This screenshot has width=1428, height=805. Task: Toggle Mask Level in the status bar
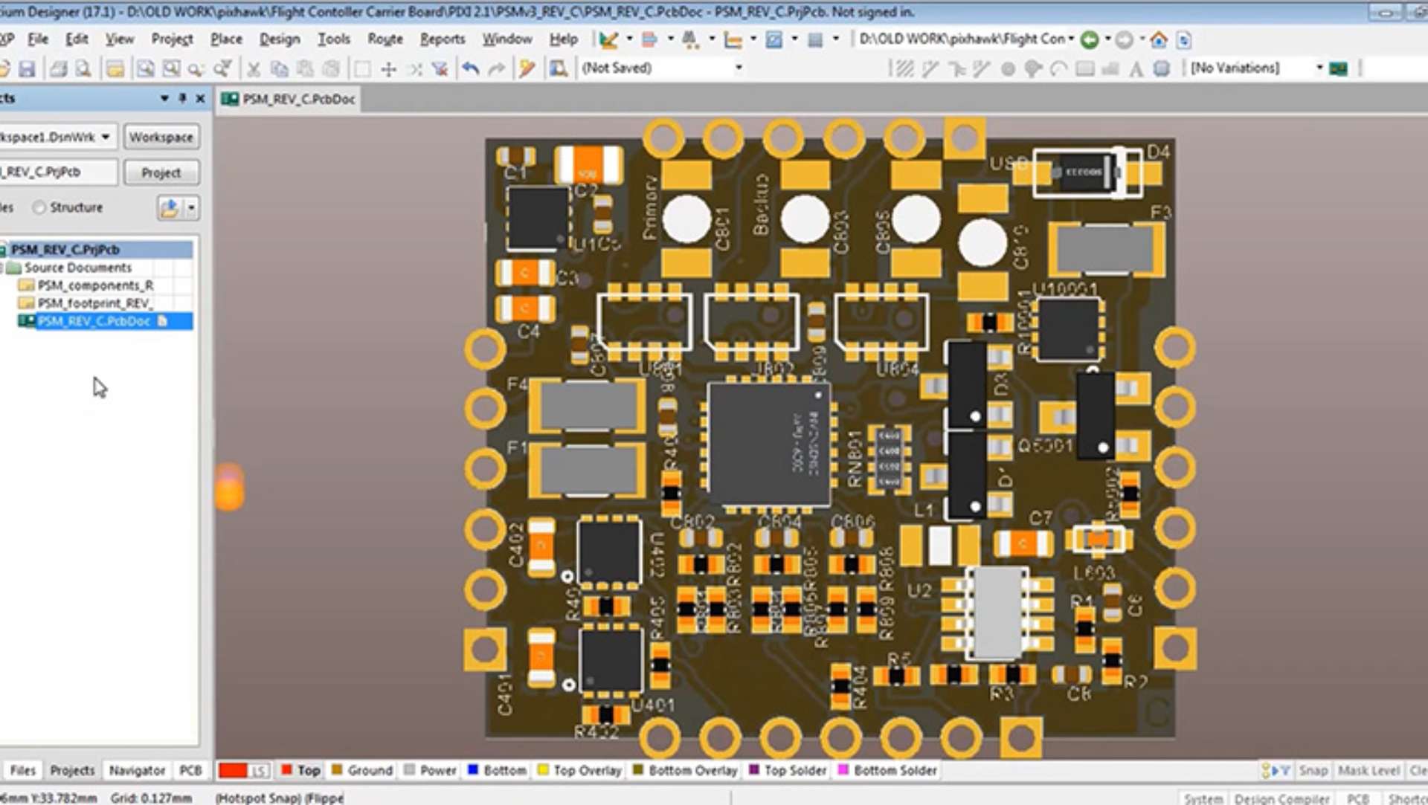[x=1368, y=771]
